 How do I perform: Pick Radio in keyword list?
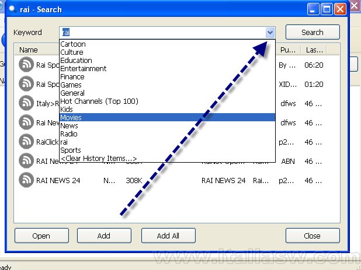click(167, 134)
